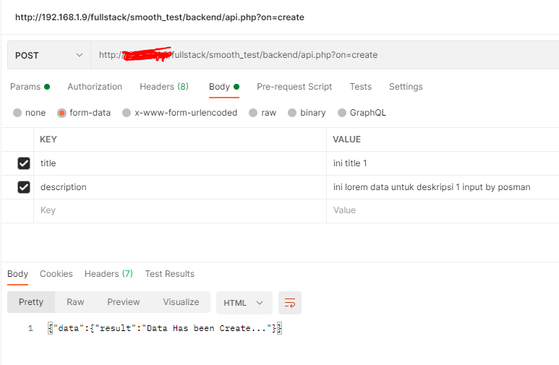559x365 pixels.
Task: Open the request Settings tab
Action: (406, 87)
